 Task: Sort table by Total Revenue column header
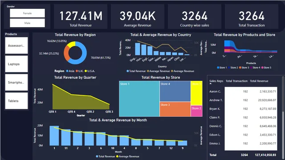(259, 81)
